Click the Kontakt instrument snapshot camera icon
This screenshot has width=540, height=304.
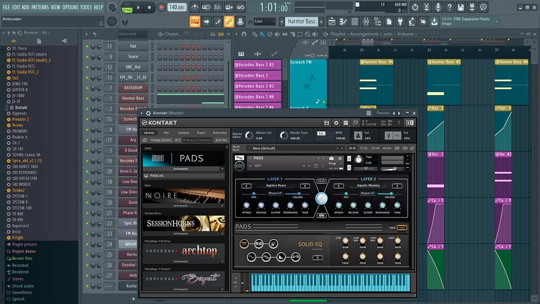click(x=331, y=159)
